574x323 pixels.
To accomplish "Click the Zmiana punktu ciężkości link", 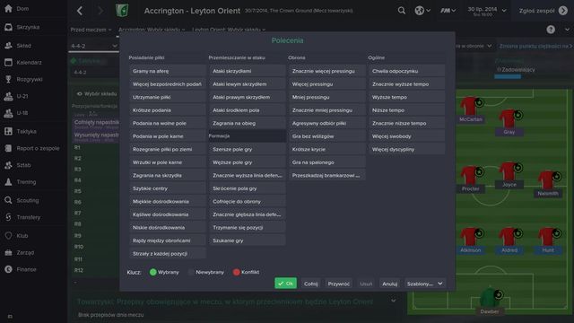I will click(x=535, y=46).
